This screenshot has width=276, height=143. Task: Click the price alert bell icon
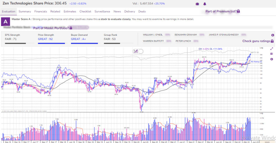click(205, 4)
